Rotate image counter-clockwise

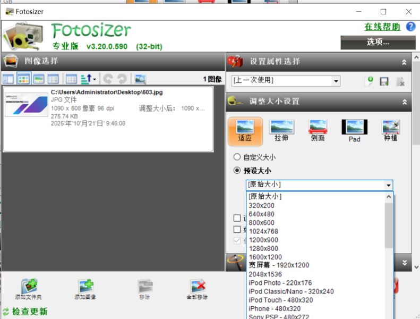click(x=108, y=79)
